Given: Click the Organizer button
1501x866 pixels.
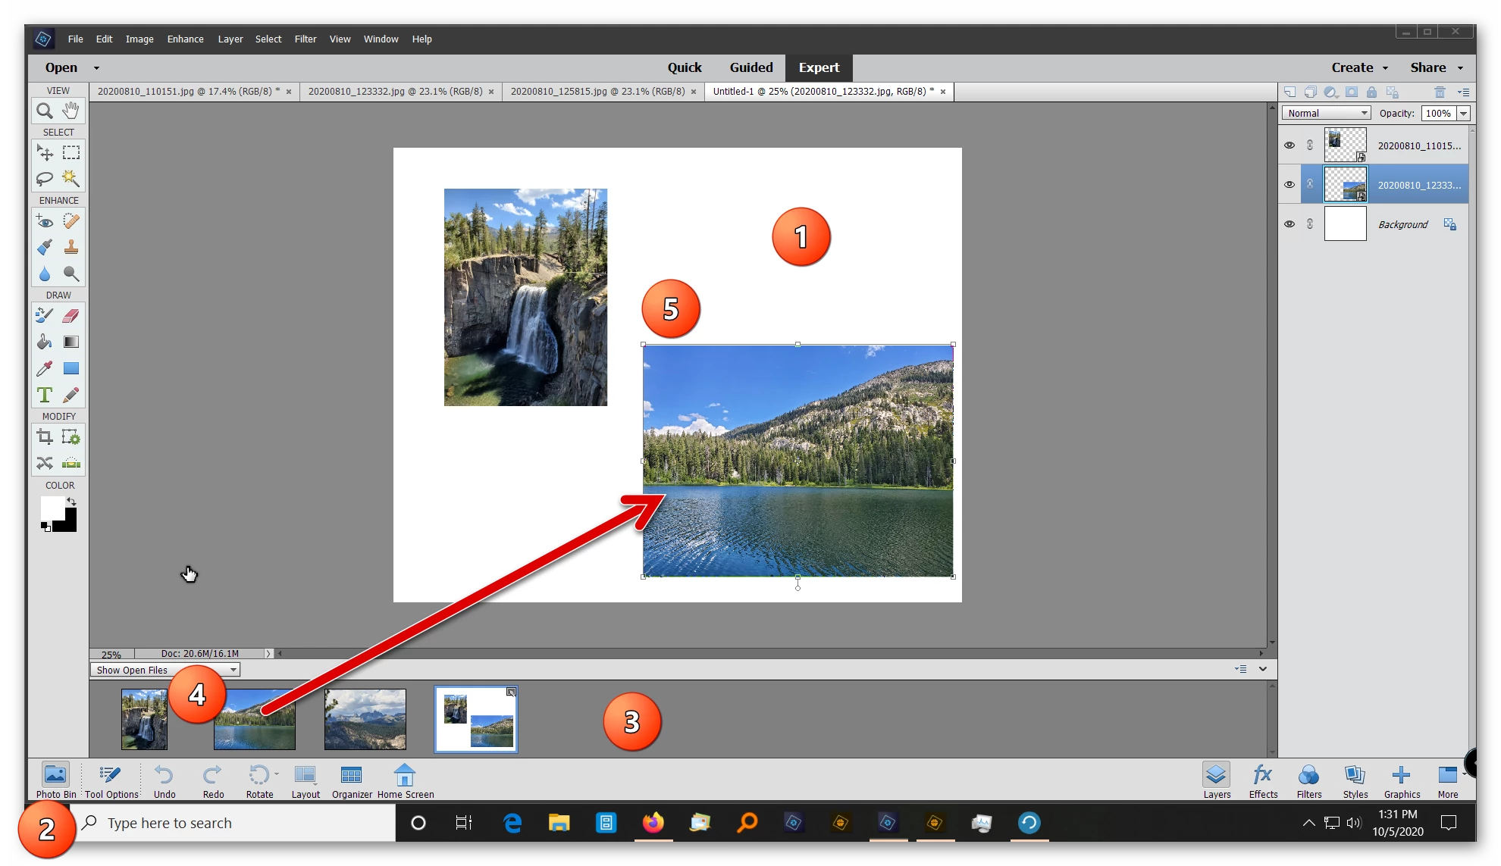Looking at the screenshot, I should [352, 780].
